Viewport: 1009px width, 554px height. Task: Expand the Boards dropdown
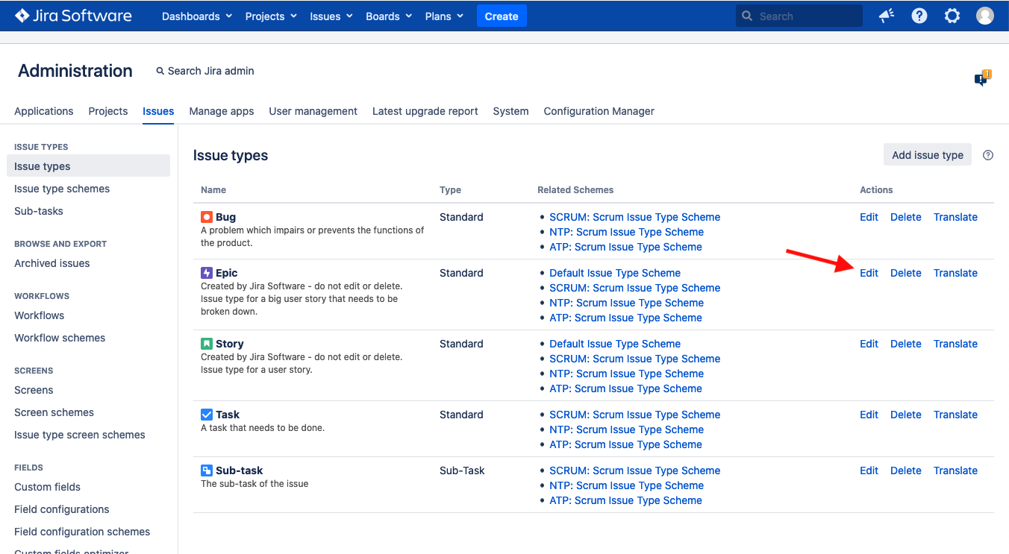pos(390,16)
